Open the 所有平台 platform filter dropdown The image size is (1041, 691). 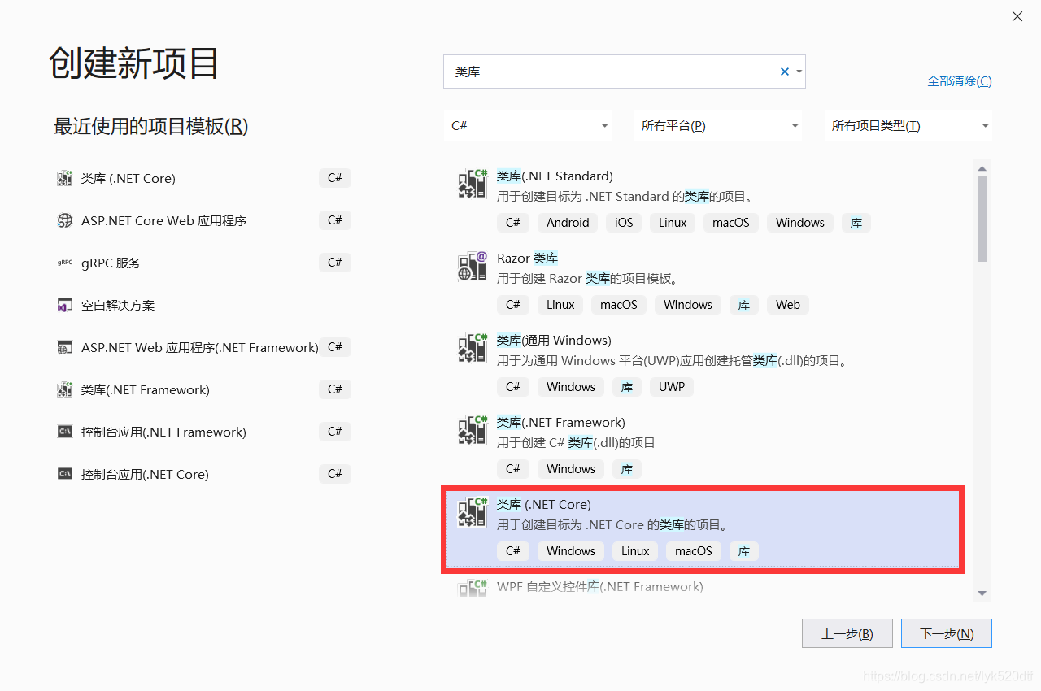[718, 126]
